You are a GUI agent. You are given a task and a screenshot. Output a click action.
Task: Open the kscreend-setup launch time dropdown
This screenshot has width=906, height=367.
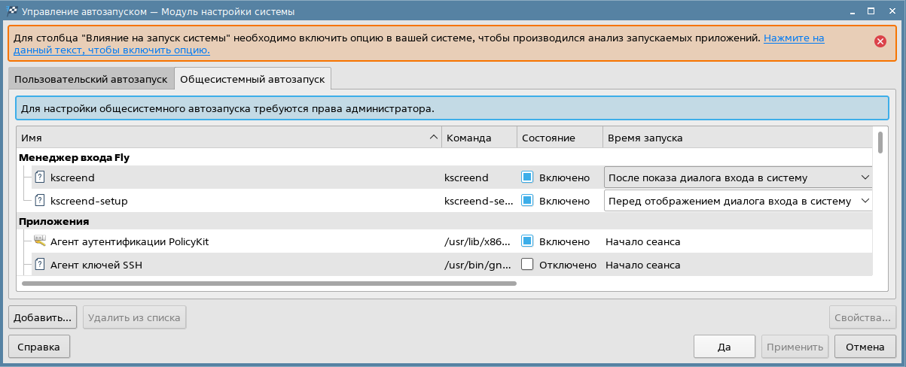pos(737,201)
